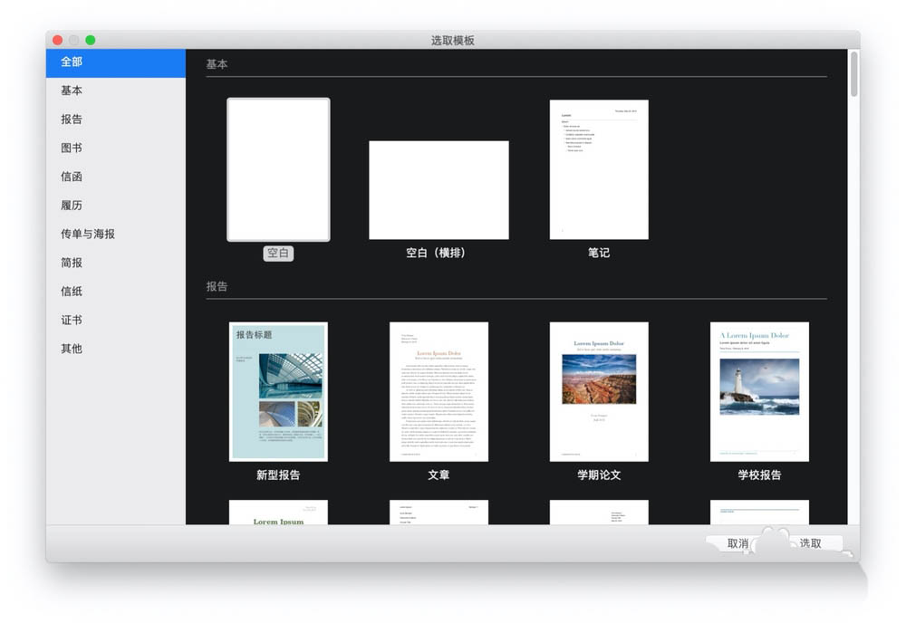Select the 学校报告 school report template
Image resolution: width=906 pixels, height=623 pixels.
coord(759,391)
